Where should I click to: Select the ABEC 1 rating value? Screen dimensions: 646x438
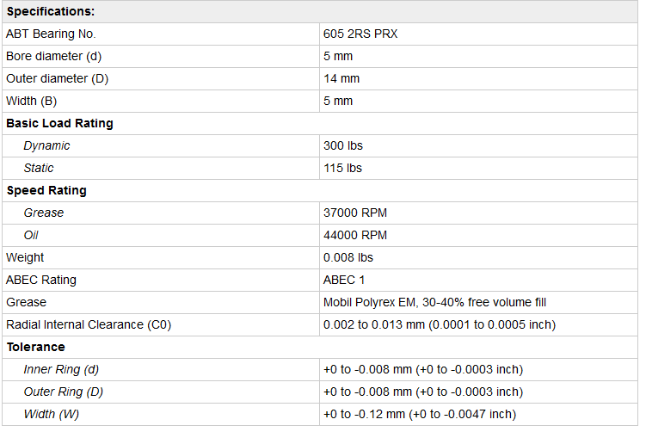(344, 280)
